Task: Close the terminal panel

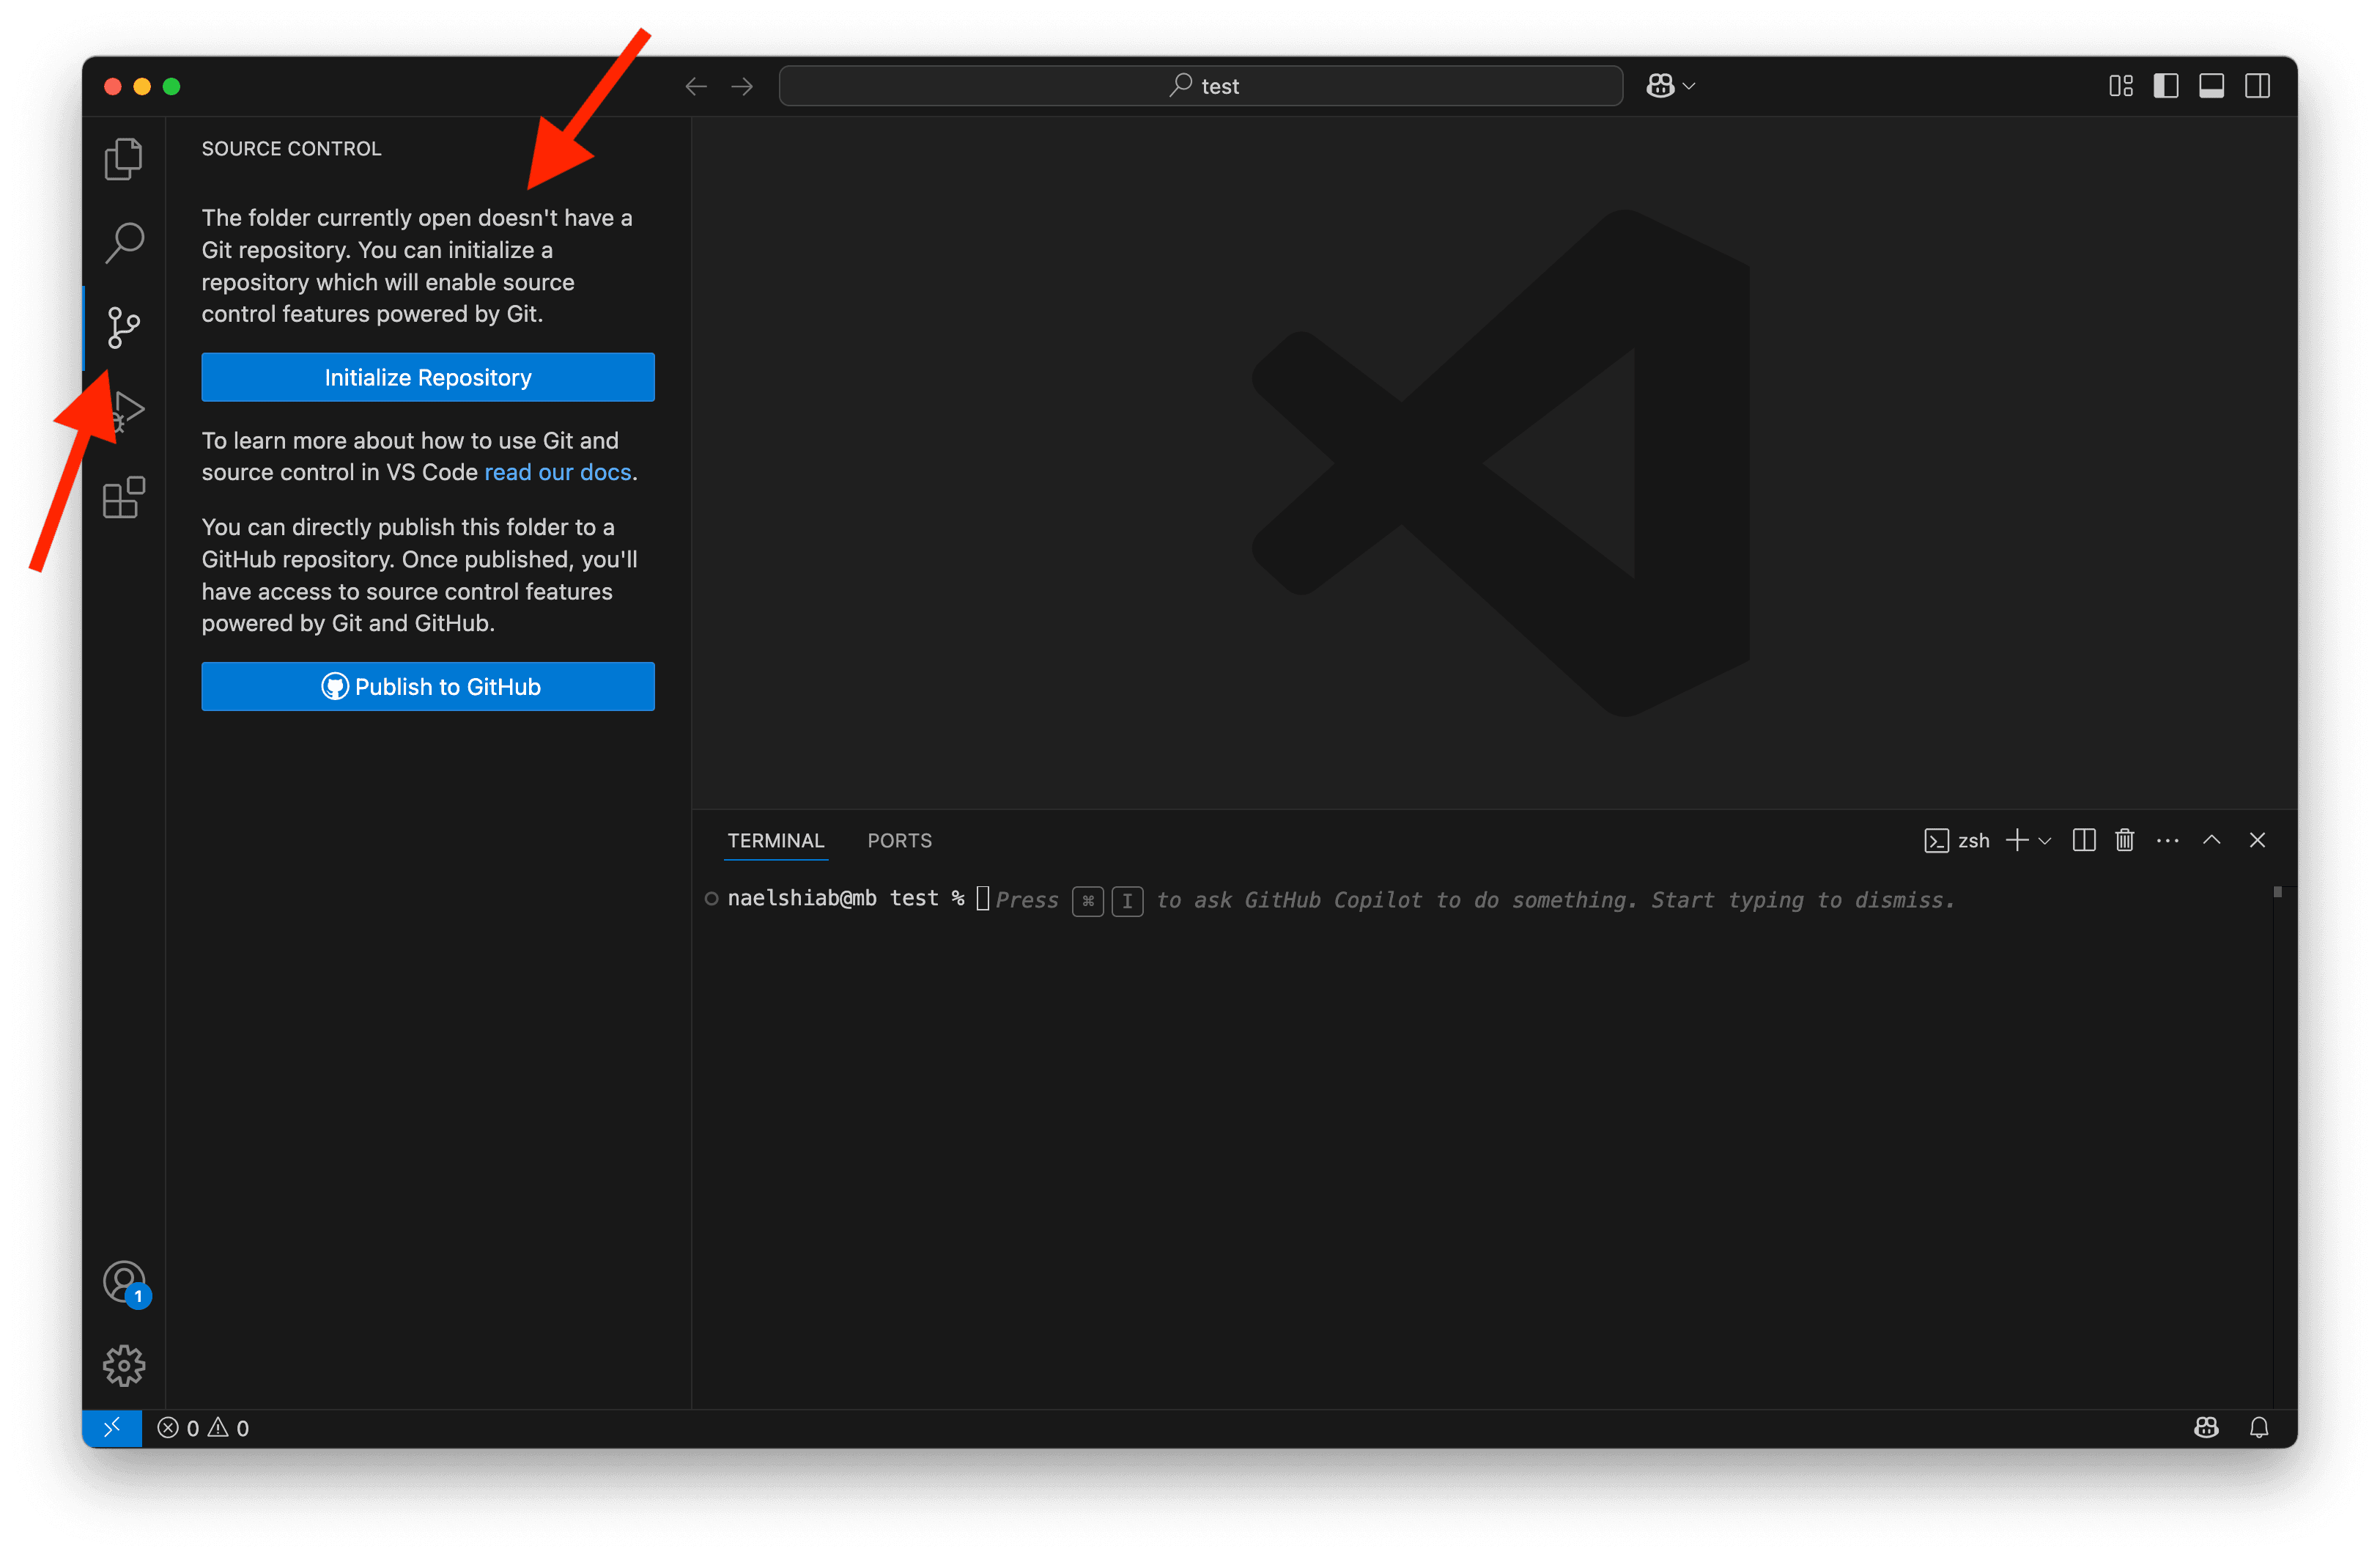Action: (2257, 841)
